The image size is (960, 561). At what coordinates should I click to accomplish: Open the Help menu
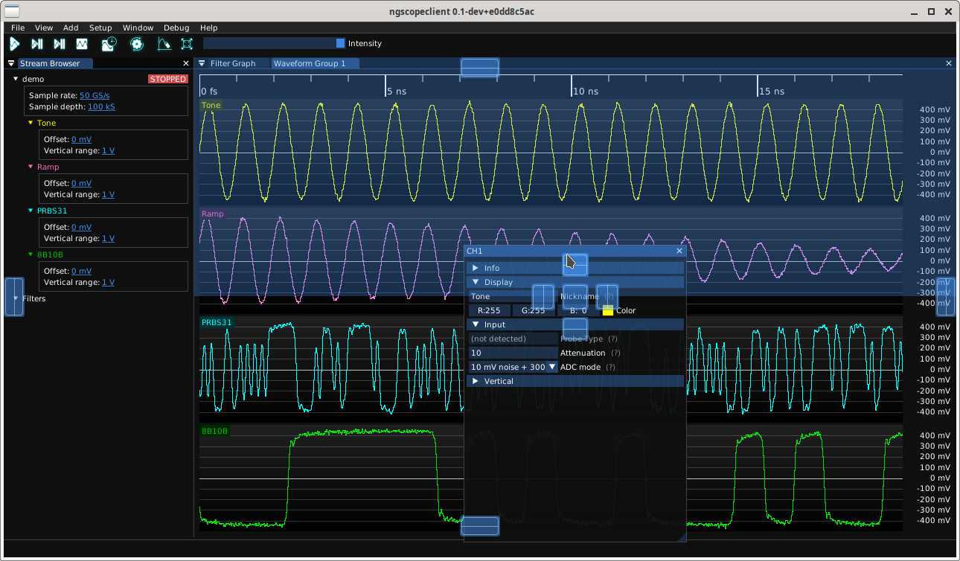[x=209, y=28]
